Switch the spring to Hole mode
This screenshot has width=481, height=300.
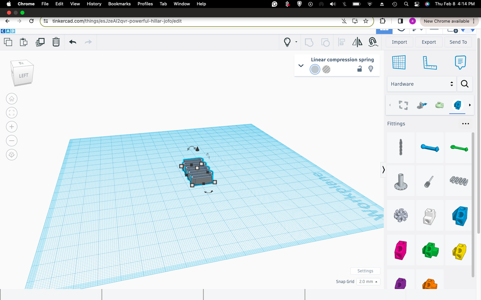click(x=326, y=69)
